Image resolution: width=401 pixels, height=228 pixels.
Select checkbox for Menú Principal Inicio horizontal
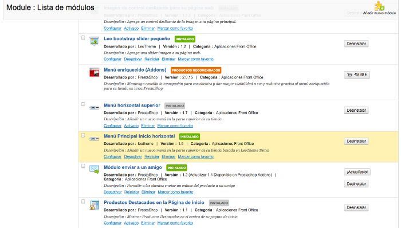coord(83,135)
